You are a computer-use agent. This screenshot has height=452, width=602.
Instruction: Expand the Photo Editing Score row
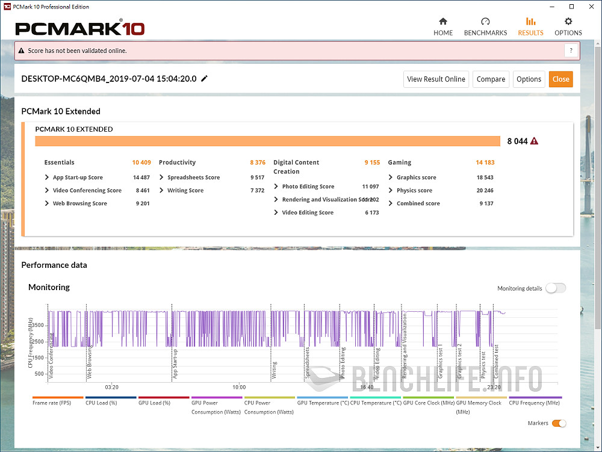coord(276,187)
